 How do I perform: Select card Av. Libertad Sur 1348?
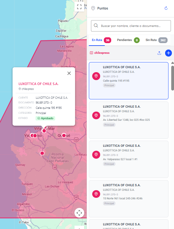129,120
